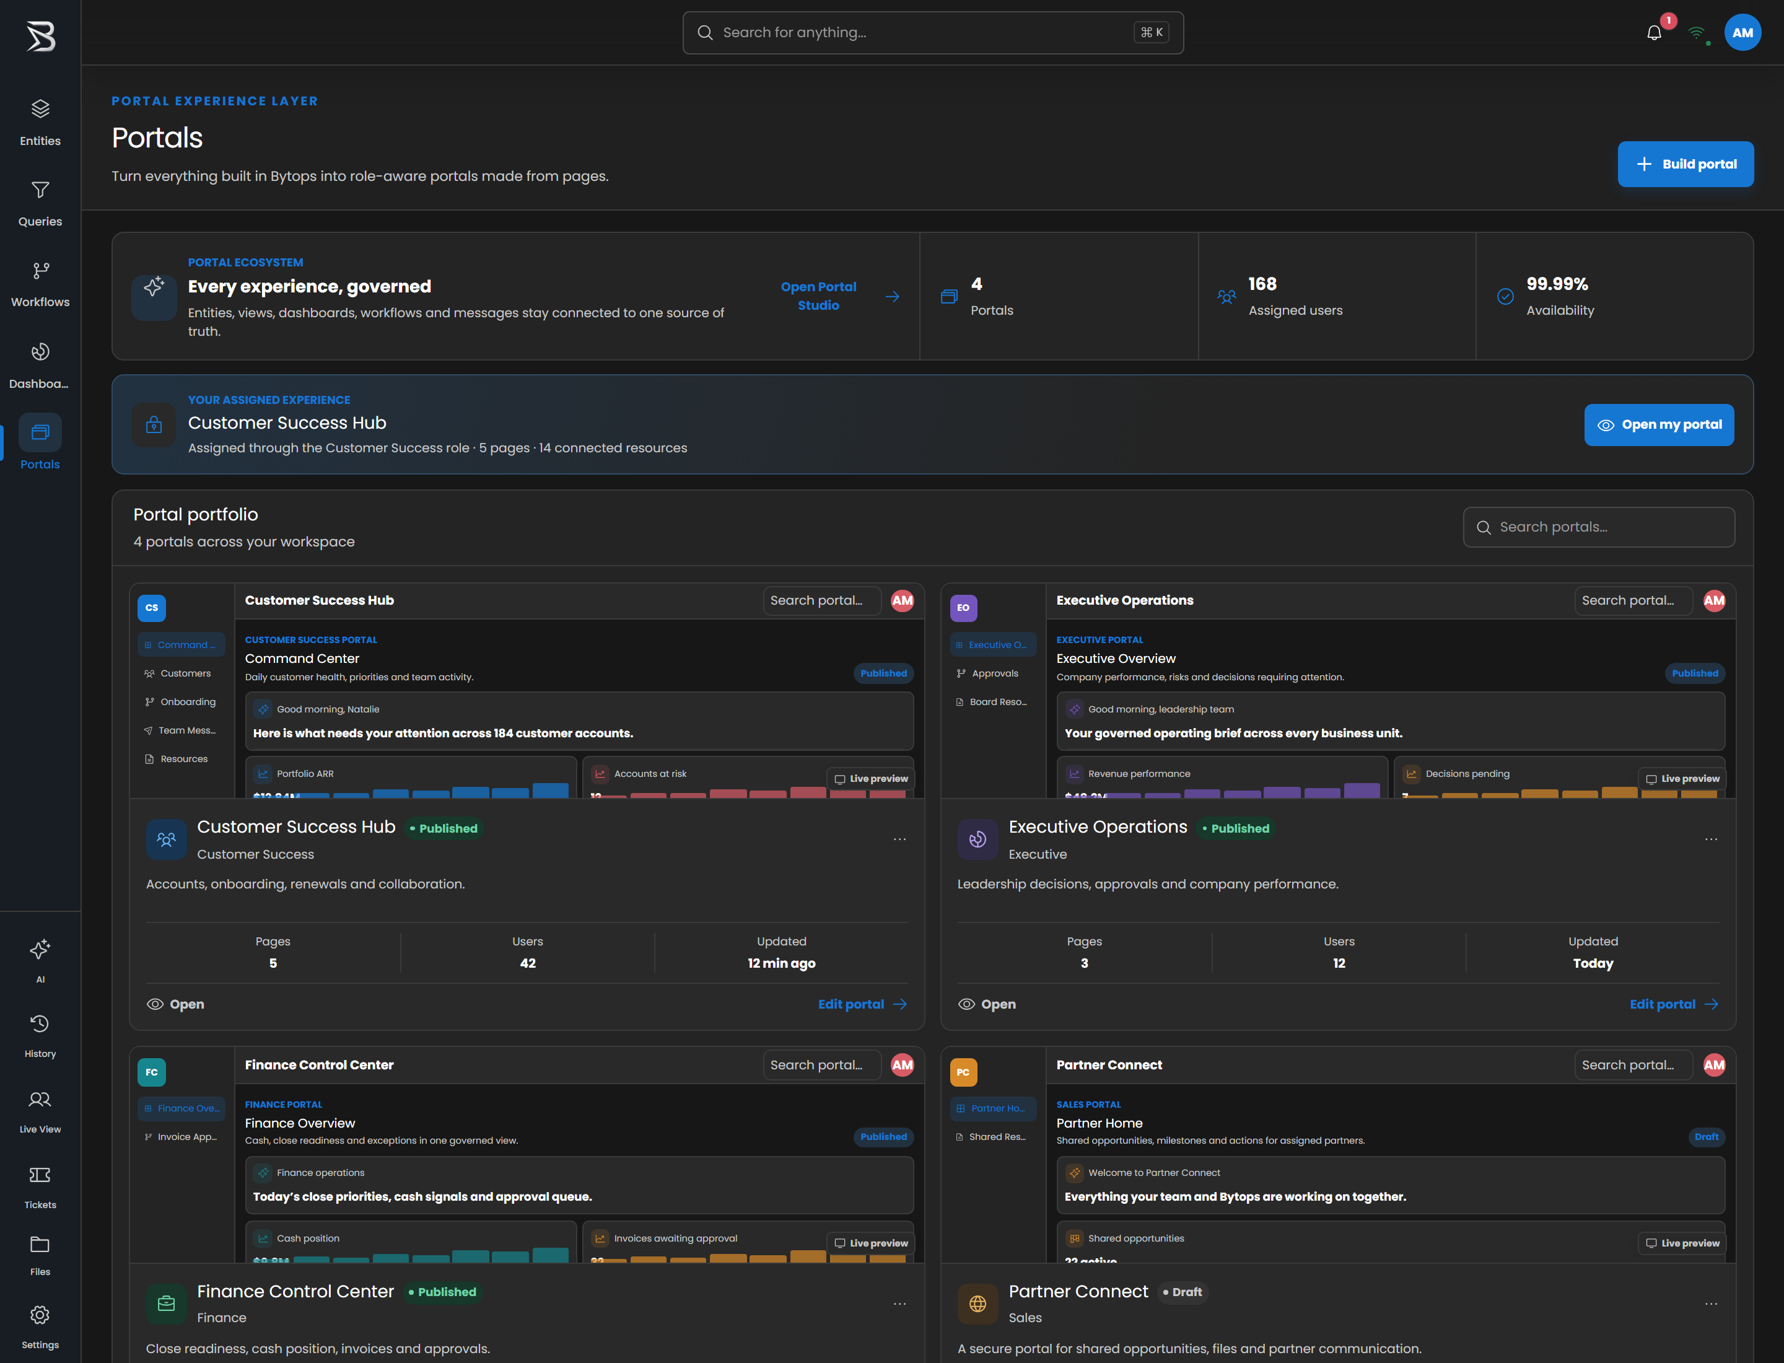
Task: Open the Executive Operations more-options menu
Action: coord(1711,839)
